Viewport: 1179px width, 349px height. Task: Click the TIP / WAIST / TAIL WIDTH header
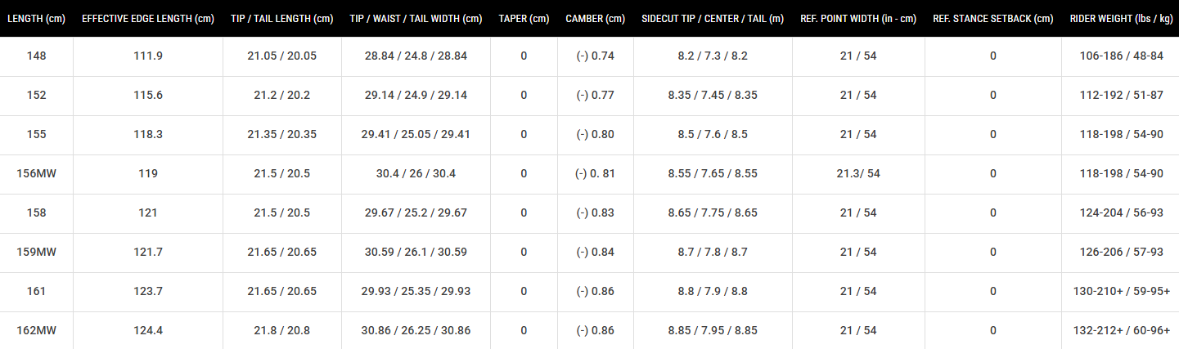416,19
